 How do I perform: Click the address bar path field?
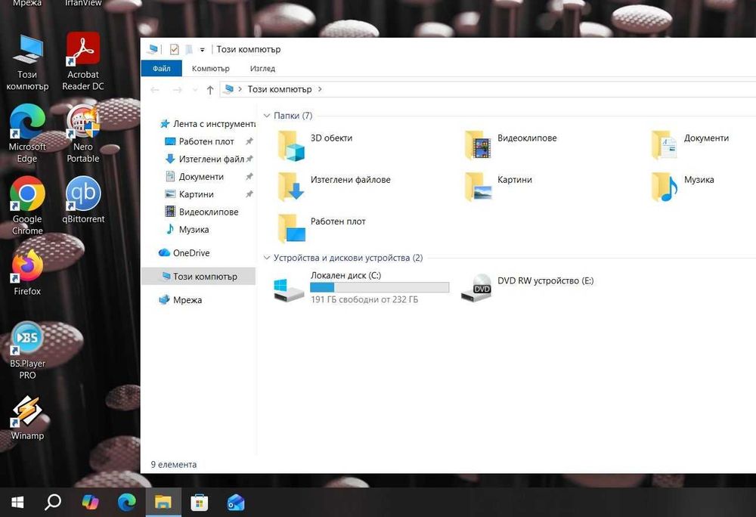487,89
